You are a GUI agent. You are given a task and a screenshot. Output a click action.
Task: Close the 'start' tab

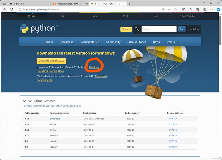50,4
